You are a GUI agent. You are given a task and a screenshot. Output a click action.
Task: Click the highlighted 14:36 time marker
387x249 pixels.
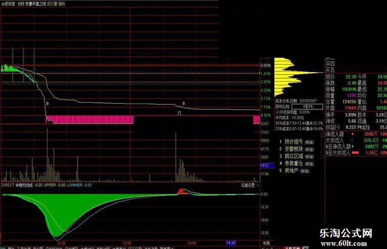point(231,243)
